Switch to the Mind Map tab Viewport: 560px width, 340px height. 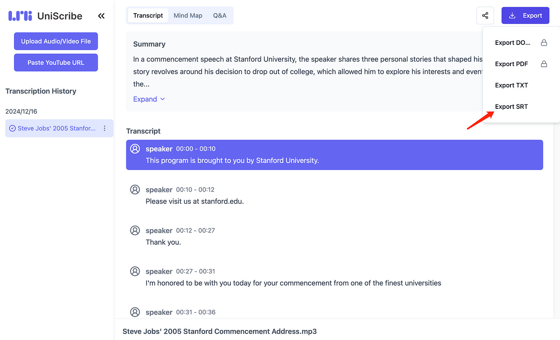188,16
